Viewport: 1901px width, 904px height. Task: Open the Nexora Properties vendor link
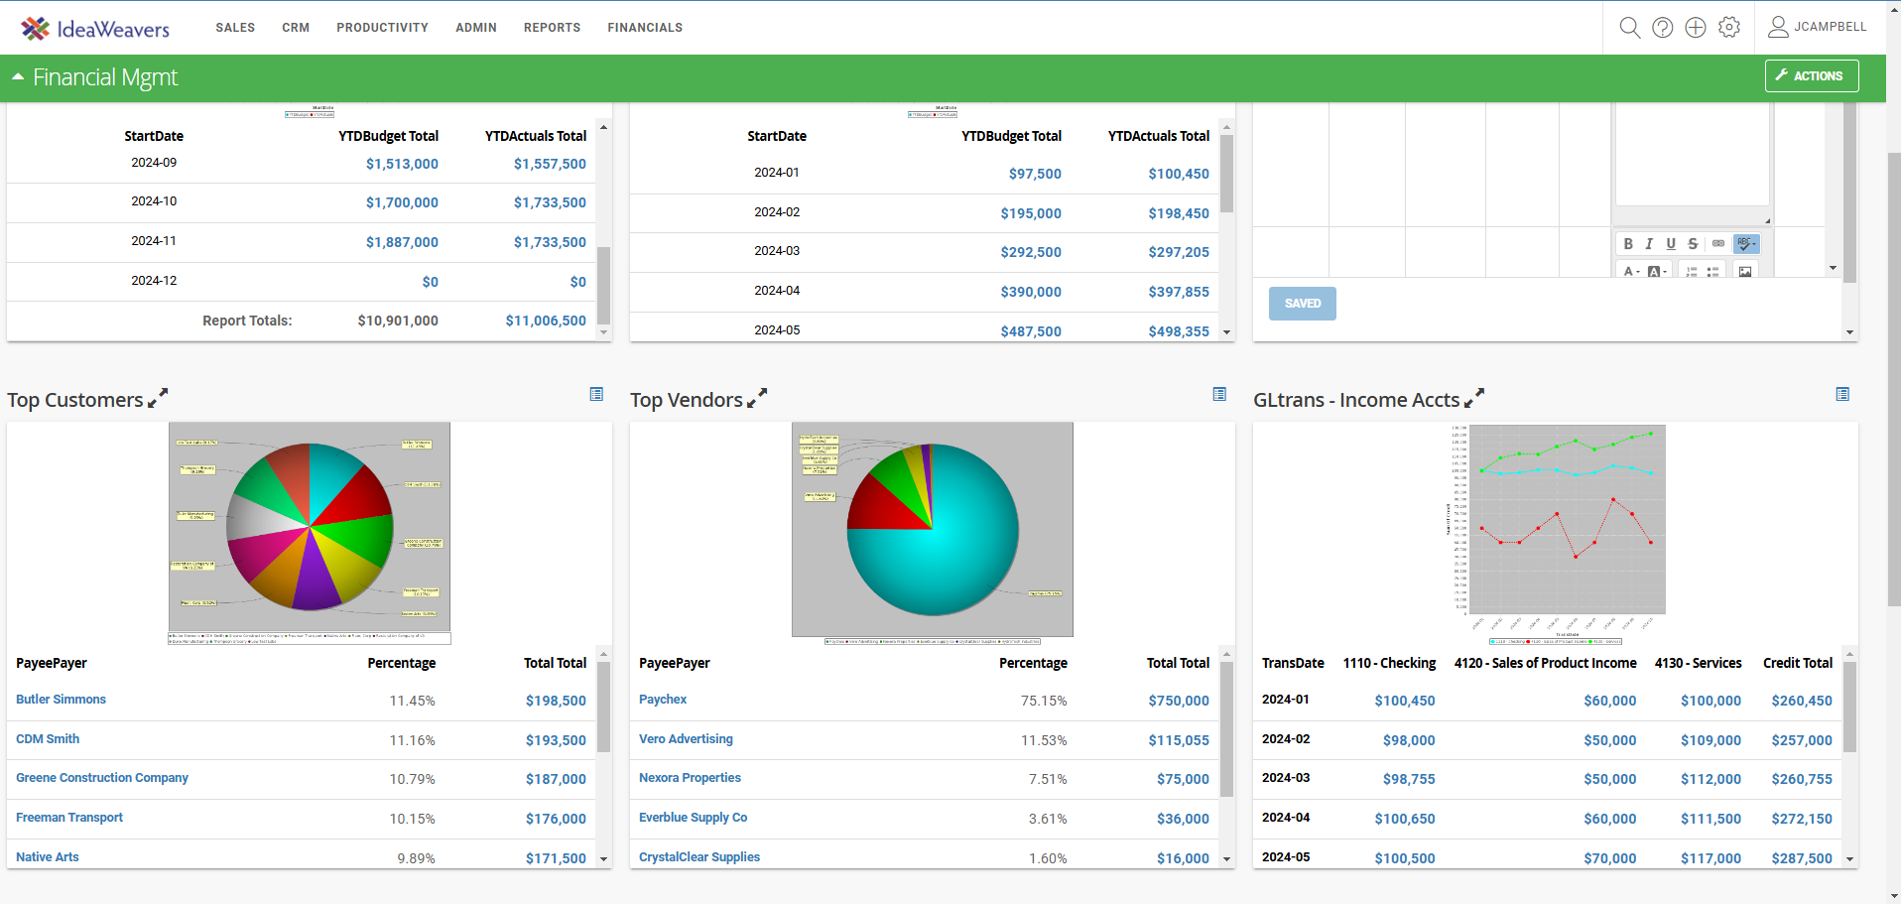click(690, 778)
